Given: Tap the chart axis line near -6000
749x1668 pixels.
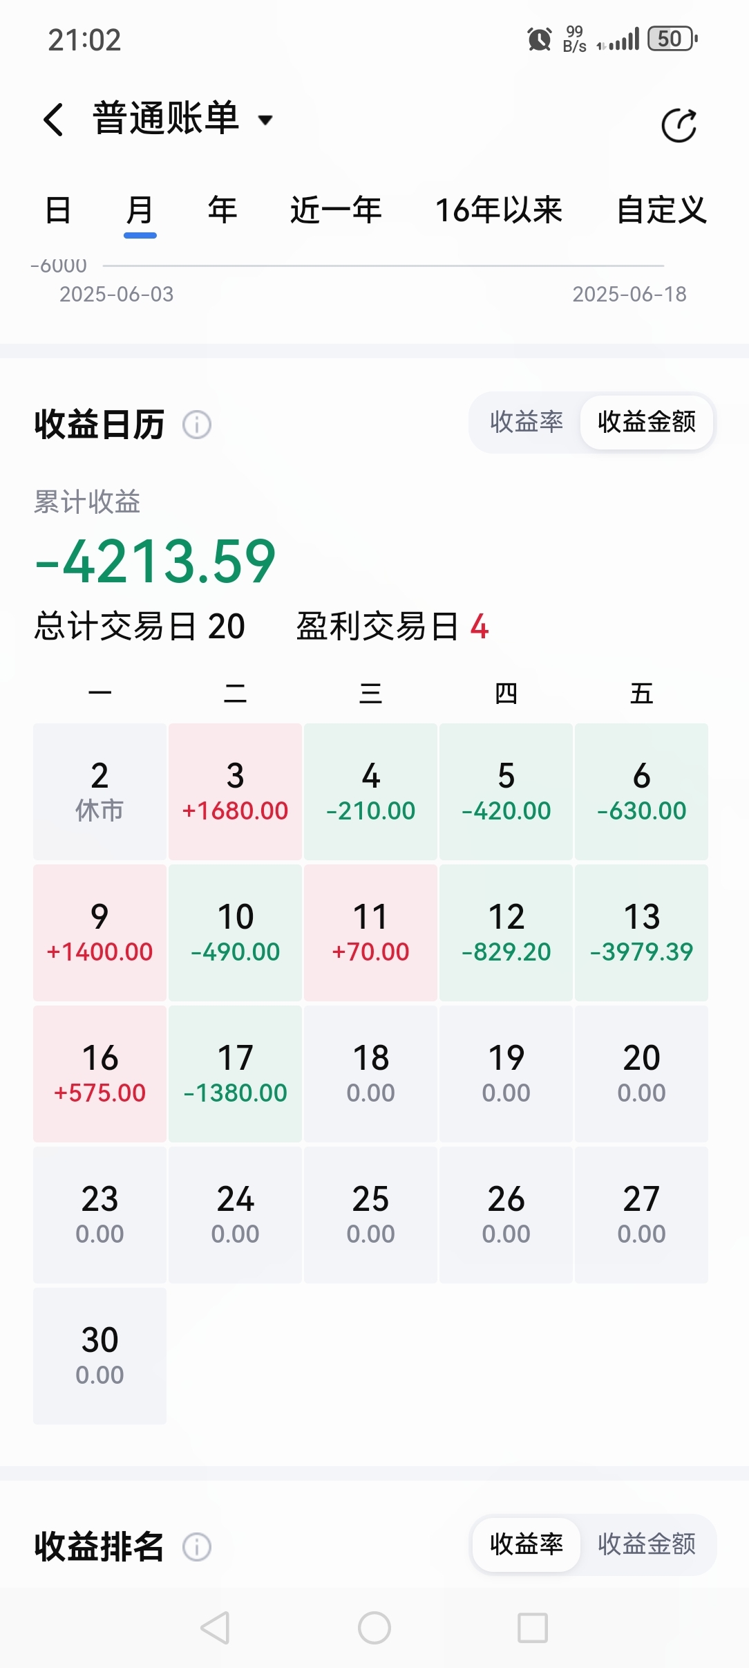Looking at the screenshot, I should pos(383,266).
